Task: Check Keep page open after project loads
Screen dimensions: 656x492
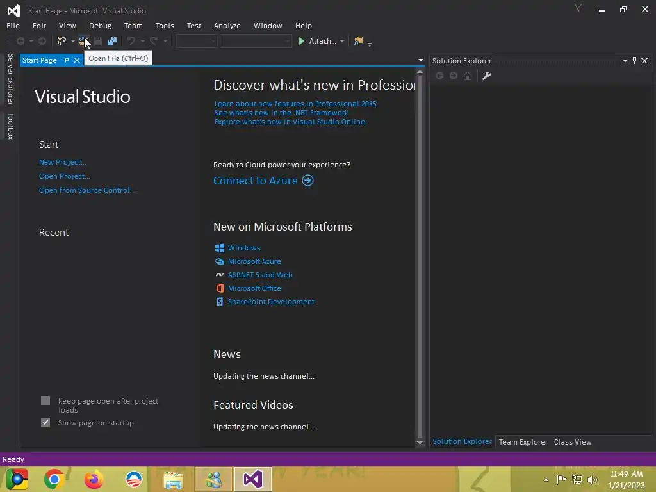Action: (45, 400)
